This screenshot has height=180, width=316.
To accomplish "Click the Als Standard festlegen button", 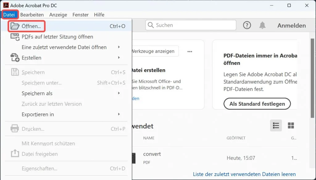I will pyautogui.click(x=257, y=104).
